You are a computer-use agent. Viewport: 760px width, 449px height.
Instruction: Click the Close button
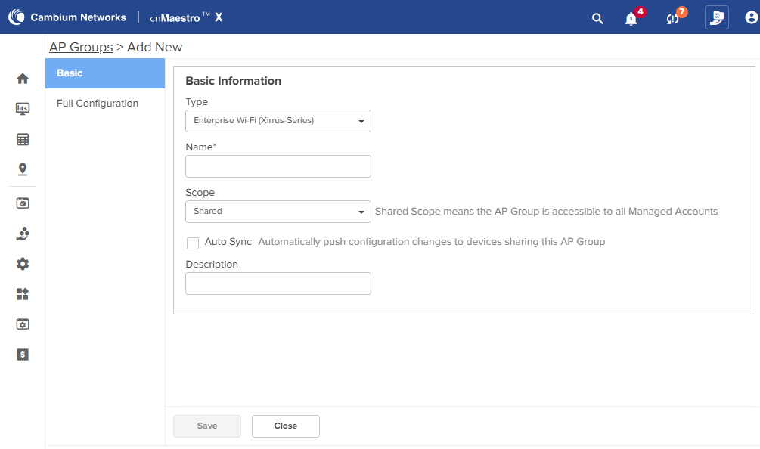[x=286, y=426]
